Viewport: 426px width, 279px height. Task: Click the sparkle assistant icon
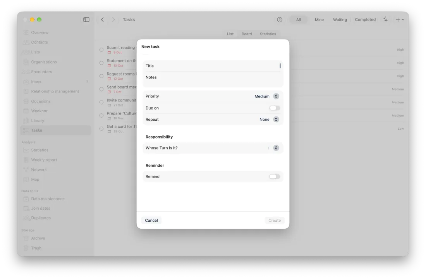385,19
